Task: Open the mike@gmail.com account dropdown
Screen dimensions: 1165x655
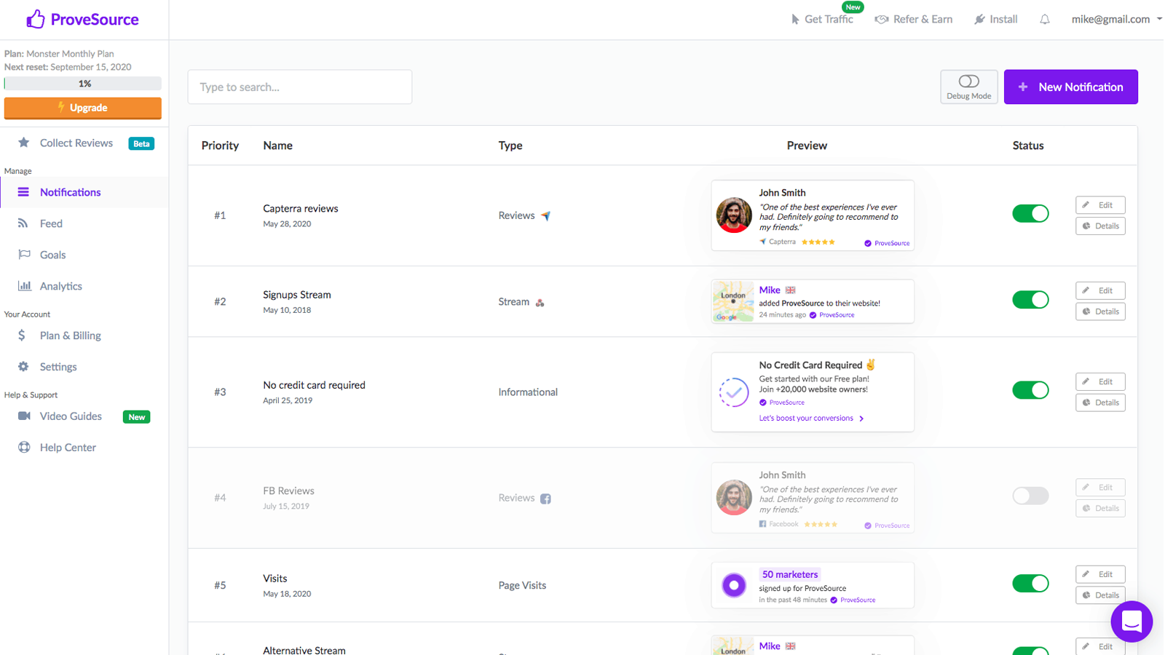Action: click(1116, 20)
